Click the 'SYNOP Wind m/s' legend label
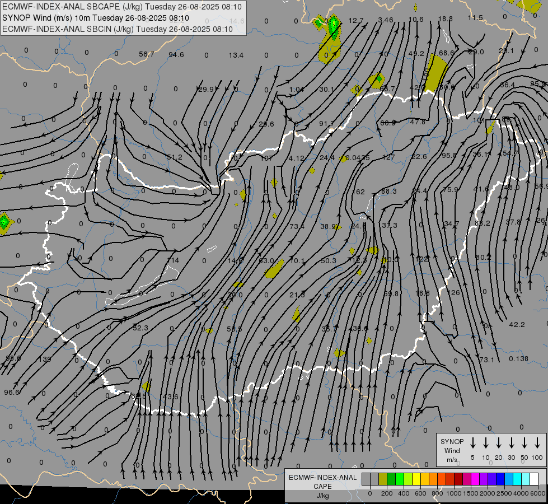 452,450
